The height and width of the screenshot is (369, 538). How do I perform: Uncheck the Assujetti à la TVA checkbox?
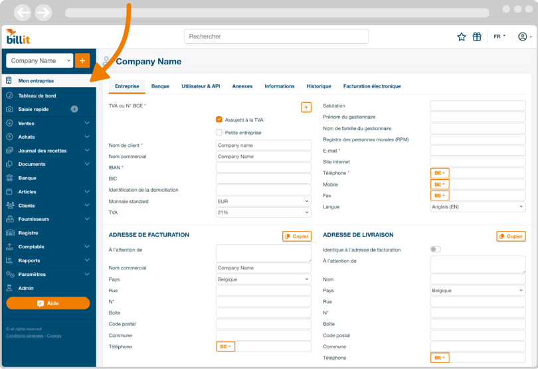(x=219, y=119)
